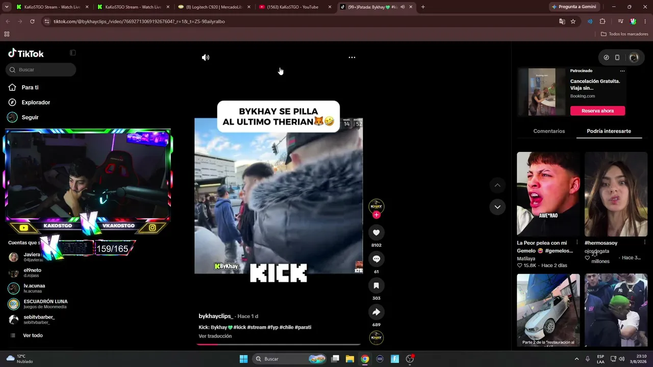653x367 pixels.
Task: Open the weather widget showing 12°C
Action: tap(20, 359)
